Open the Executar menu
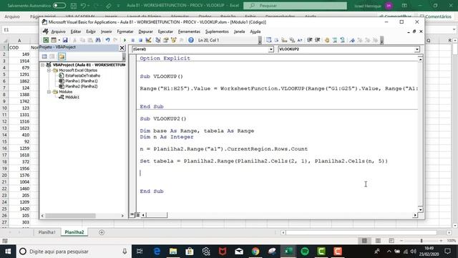This screenshot has height=258, width=458. (165, 32)
